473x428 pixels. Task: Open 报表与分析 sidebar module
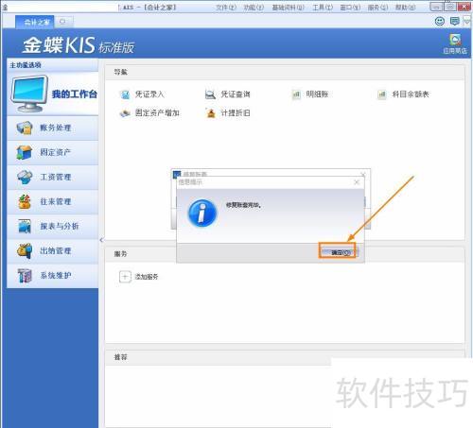click(x=53, y=226)
